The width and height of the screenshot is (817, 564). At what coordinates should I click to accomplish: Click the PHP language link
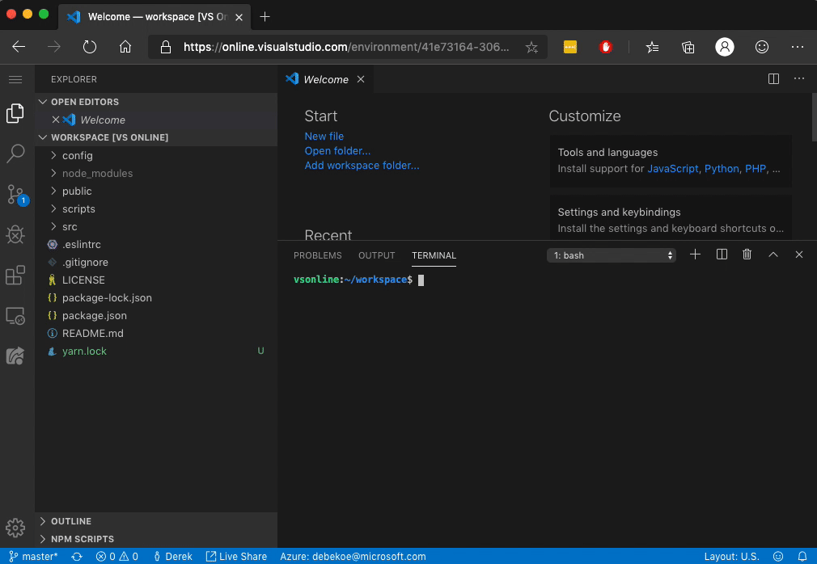click(756, 169)
